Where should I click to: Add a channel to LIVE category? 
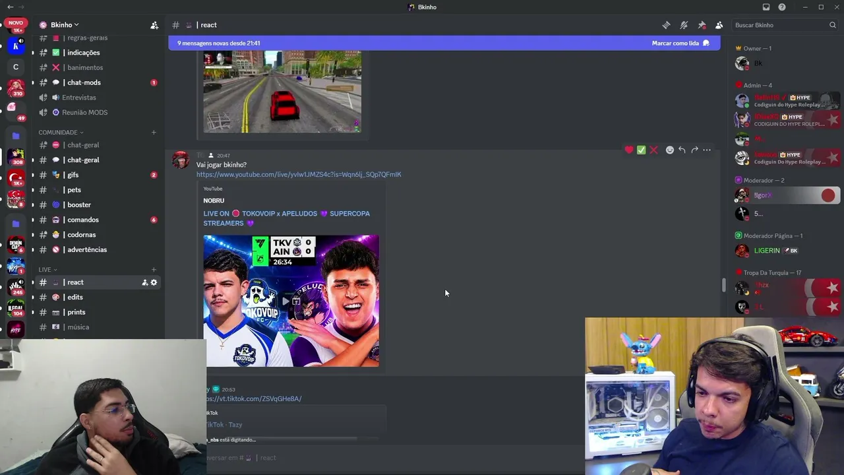[x=154, y=269]
